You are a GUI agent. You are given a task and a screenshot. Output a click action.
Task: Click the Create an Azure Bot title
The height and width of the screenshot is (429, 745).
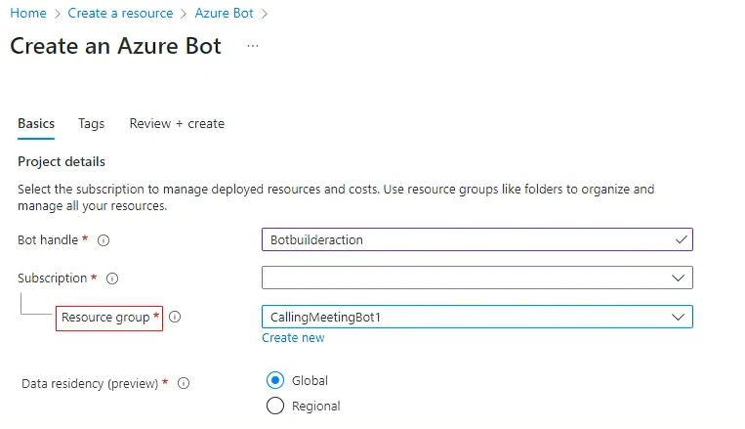tap(115, 46)
